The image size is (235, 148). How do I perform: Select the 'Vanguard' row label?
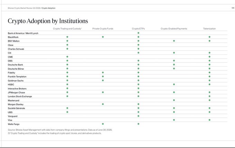[x=12, y=116]
